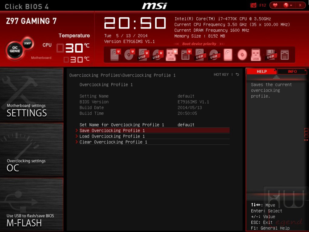Switch to the HELP tab

tap(262, 72)
